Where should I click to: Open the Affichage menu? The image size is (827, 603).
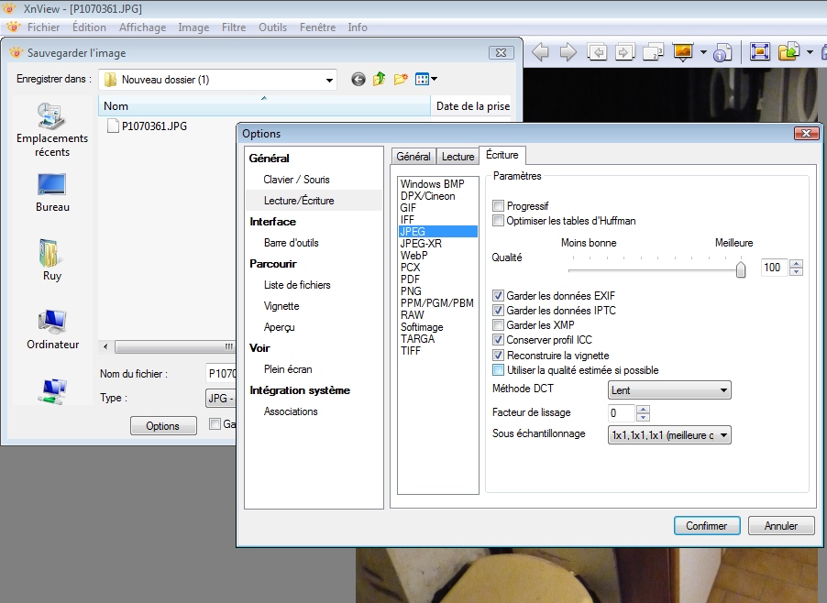(142, 27)
